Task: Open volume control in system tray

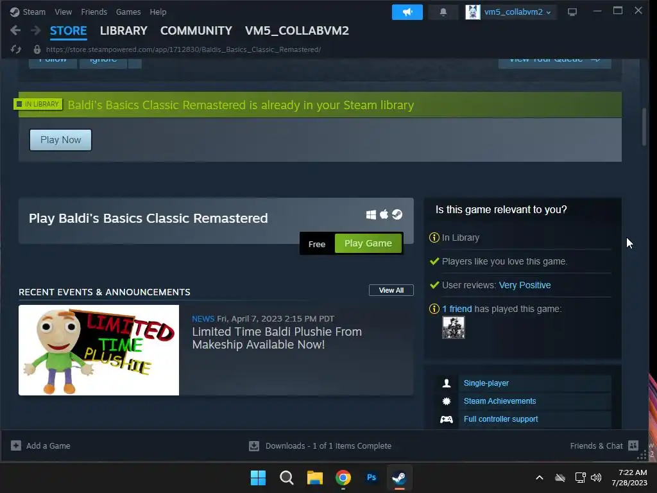Action: click(596, 478)
